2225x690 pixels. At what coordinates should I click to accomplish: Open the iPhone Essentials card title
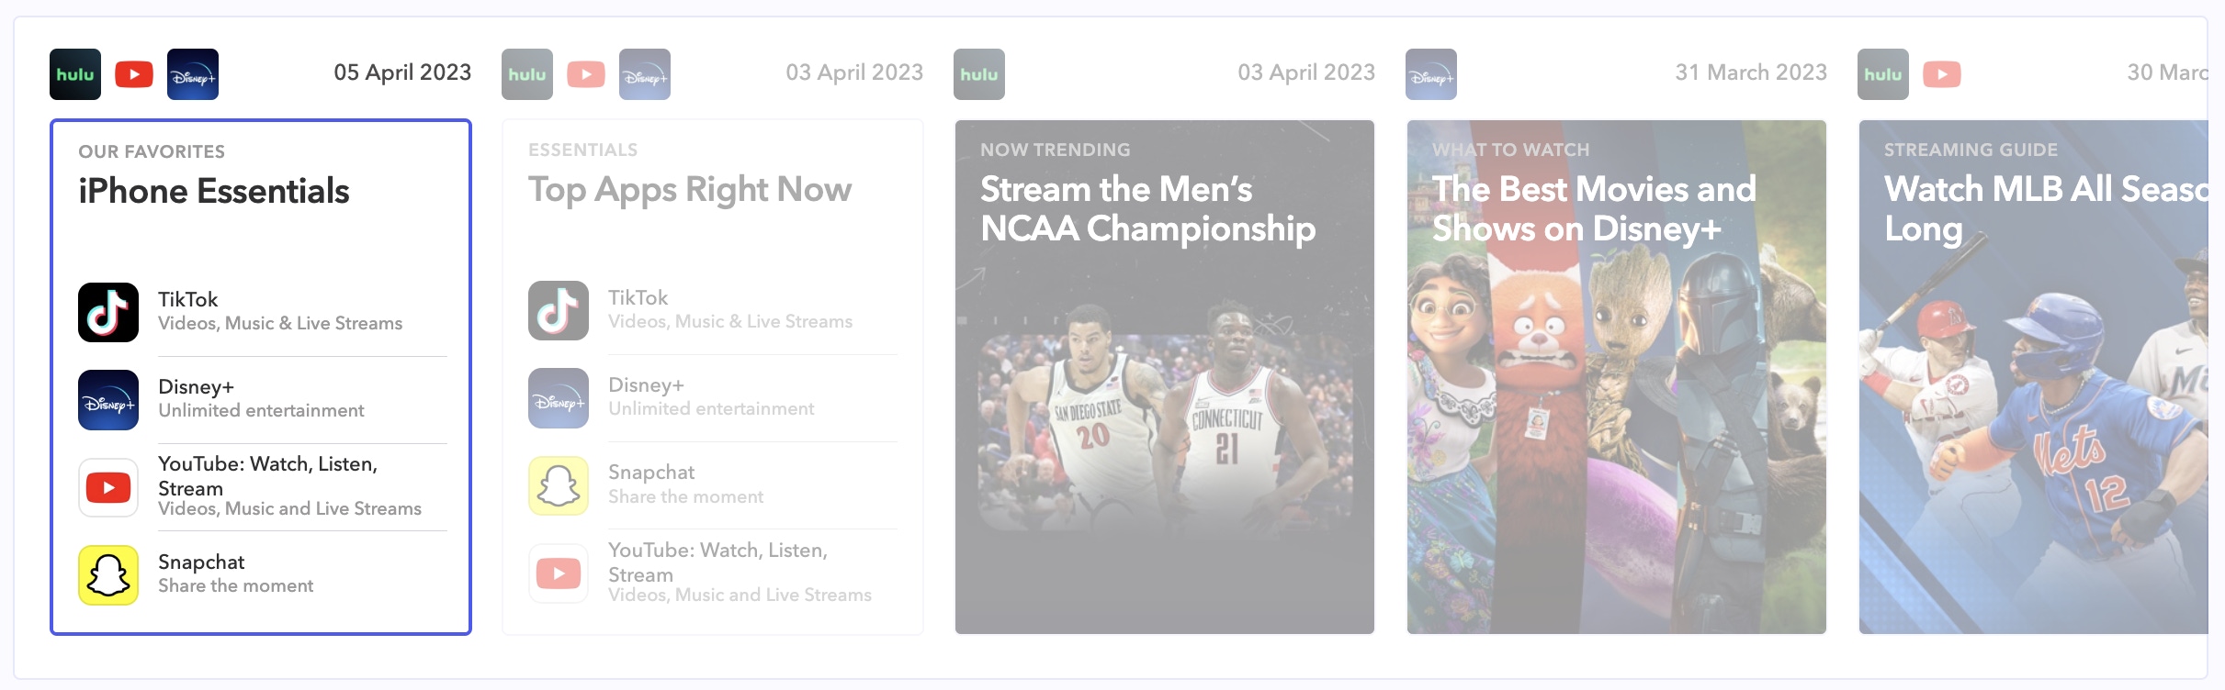pyautogui.click(x=214, y=191)
